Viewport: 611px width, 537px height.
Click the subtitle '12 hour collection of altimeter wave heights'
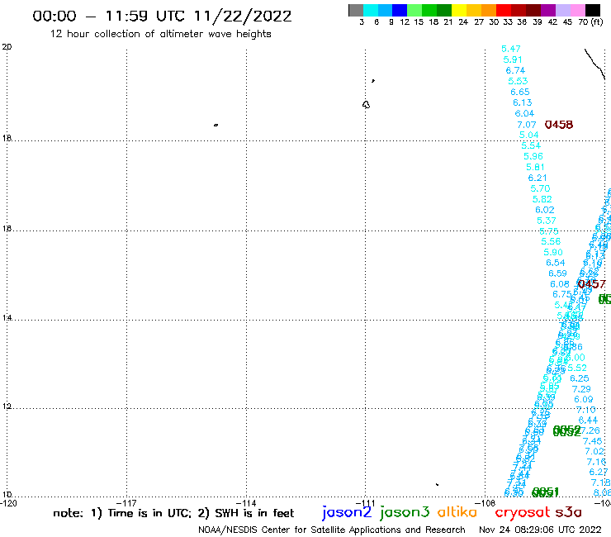click(160, 34)
